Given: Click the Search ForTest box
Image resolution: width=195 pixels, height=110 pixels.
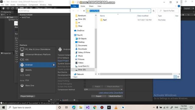Looking at the screenshot, I should click(x=168, y=11).
